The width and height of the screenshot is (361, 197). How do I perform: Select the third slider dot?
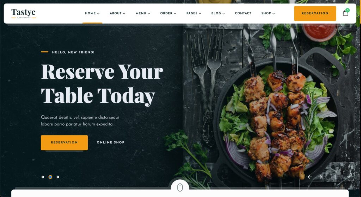pyautogui.click(x=58, y=177)
